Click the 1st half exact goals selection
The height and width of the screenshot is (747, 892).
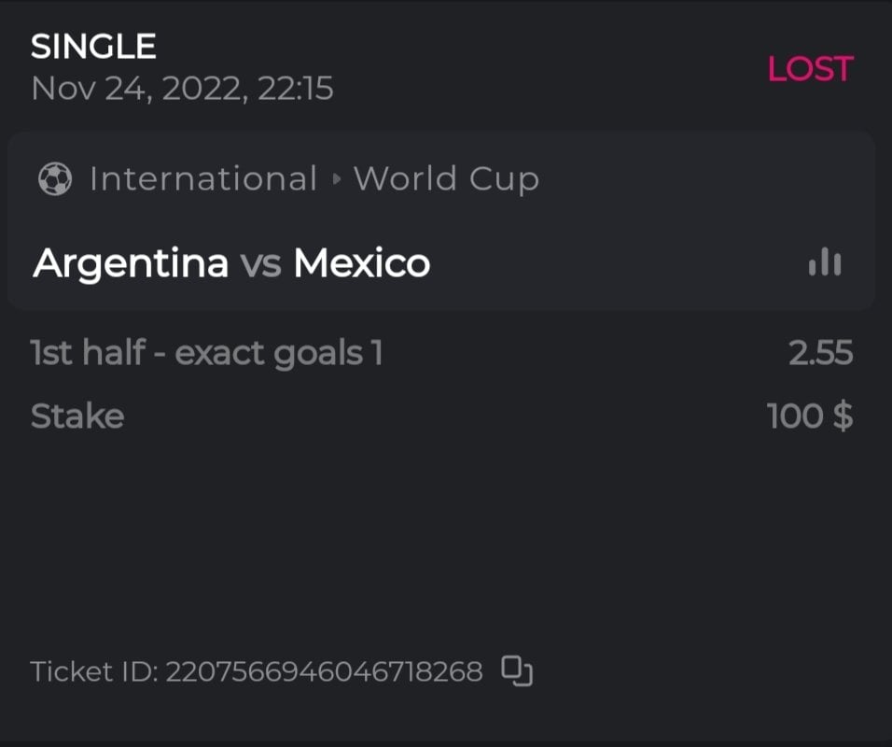206,353
